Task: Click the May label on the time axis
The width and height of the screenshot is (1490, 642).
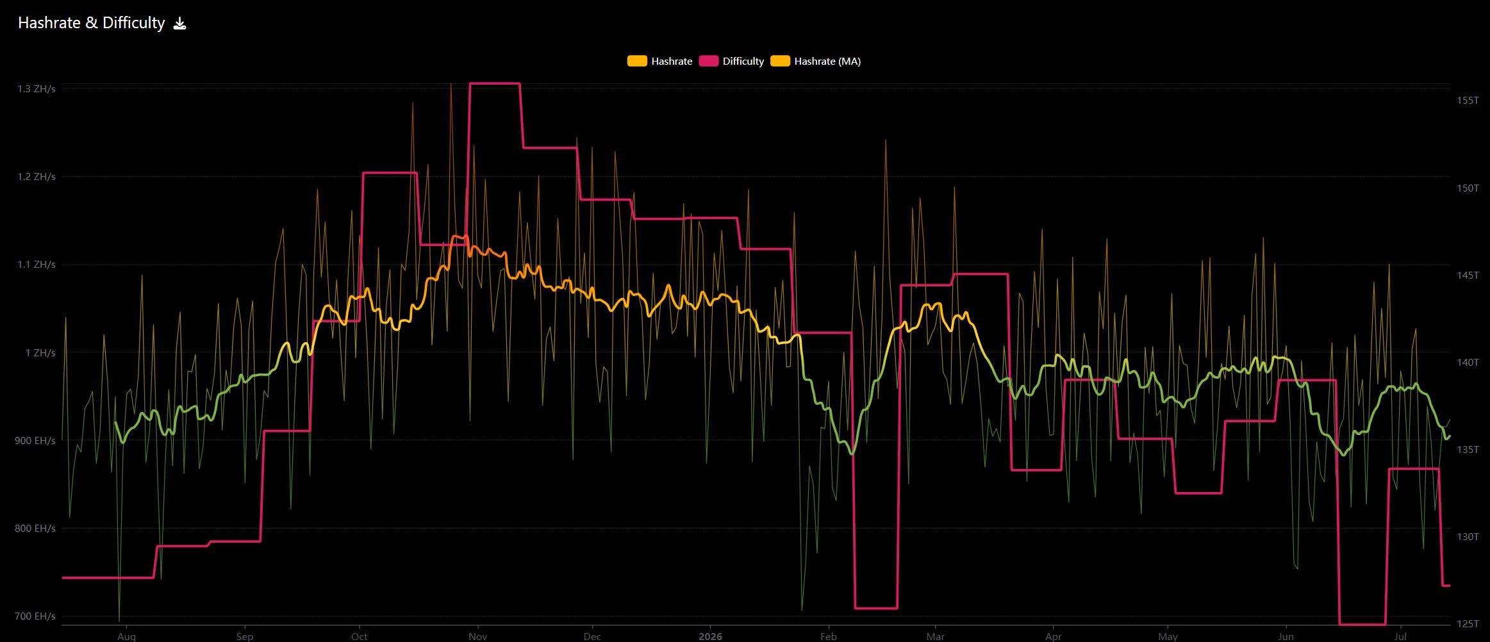Action: 1168,637
